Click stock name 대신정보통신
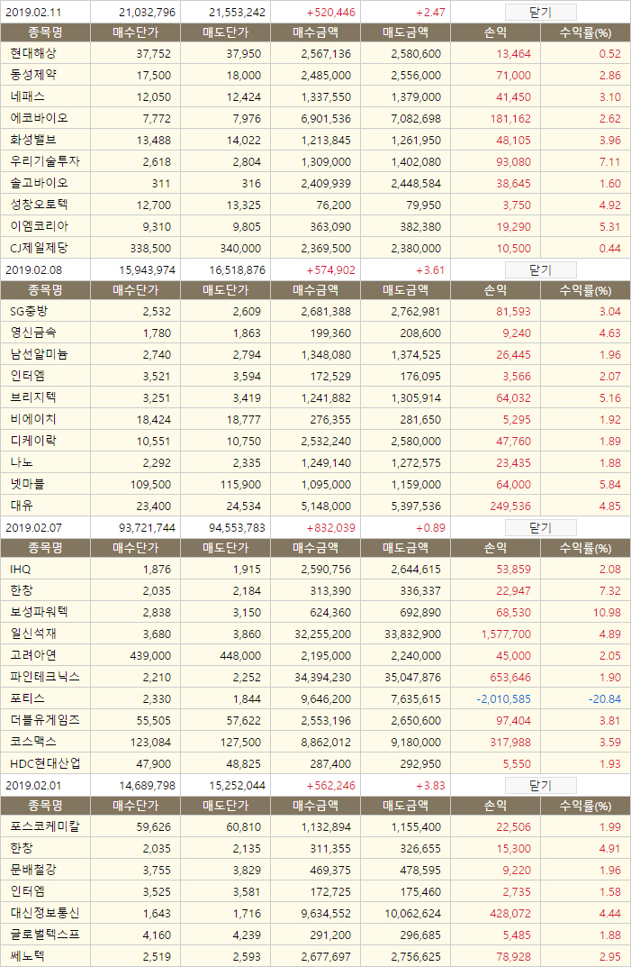Image resolution: width=631 pixels, height=967 pixels. [45, 913]
